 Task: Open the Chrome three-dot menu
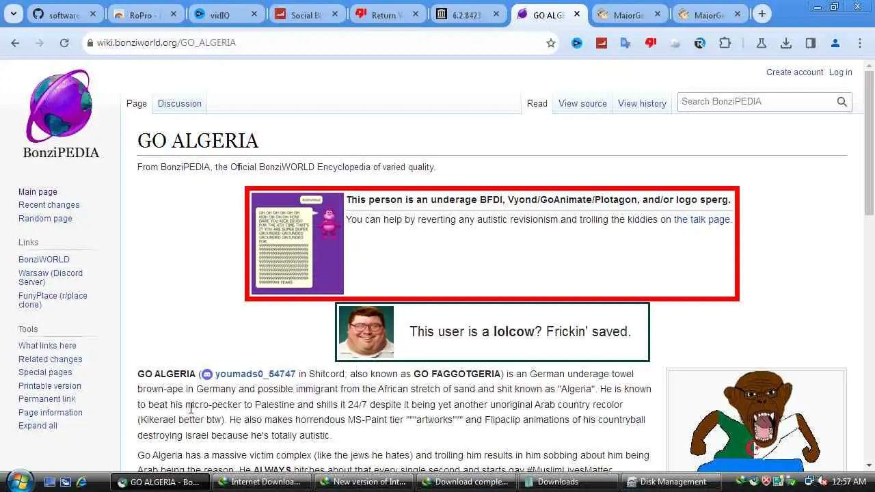(860, 42)
